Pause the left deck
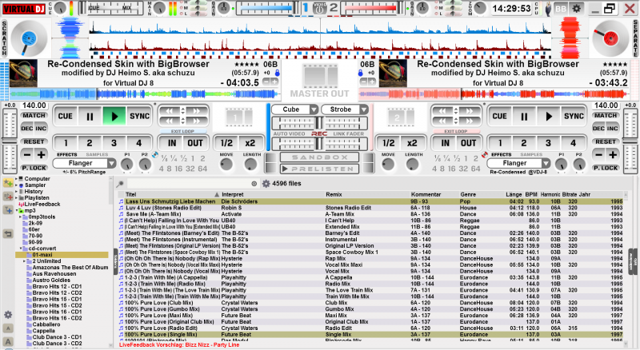The width and height of the screenshot is (640, 350). [x=90, y=117]
